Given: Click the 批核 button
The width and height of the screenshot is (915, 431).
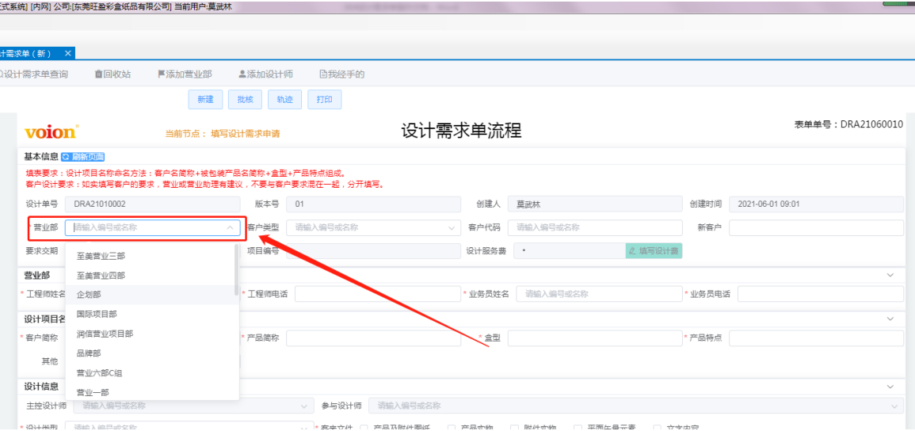Looking at the screenshot, I should click(245, 99).
